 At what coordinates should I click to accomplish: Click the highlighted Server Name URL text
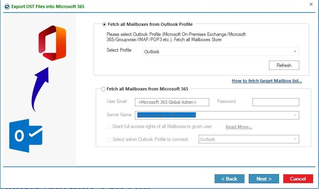[x=166, y=115]
